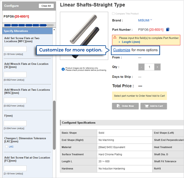Click the Order Now button
The width and height of the screenshot is (184, 178).
click(125, 106)
